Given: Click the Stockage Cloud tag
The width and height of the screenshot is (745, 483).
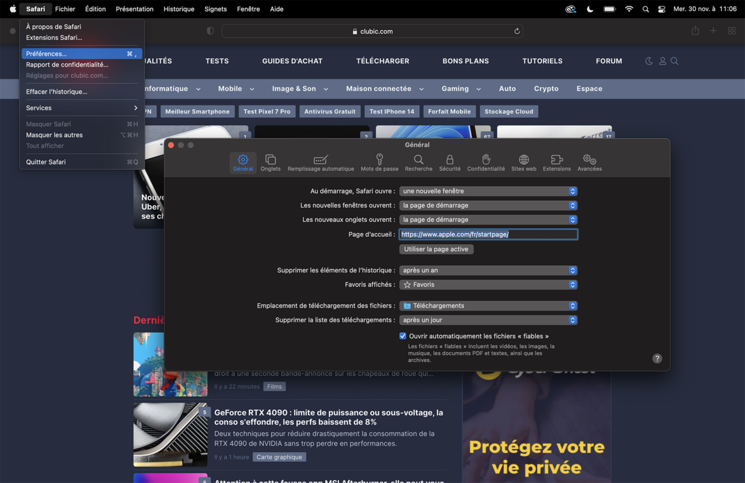Looking at the screenshot, I should [509, 112].
